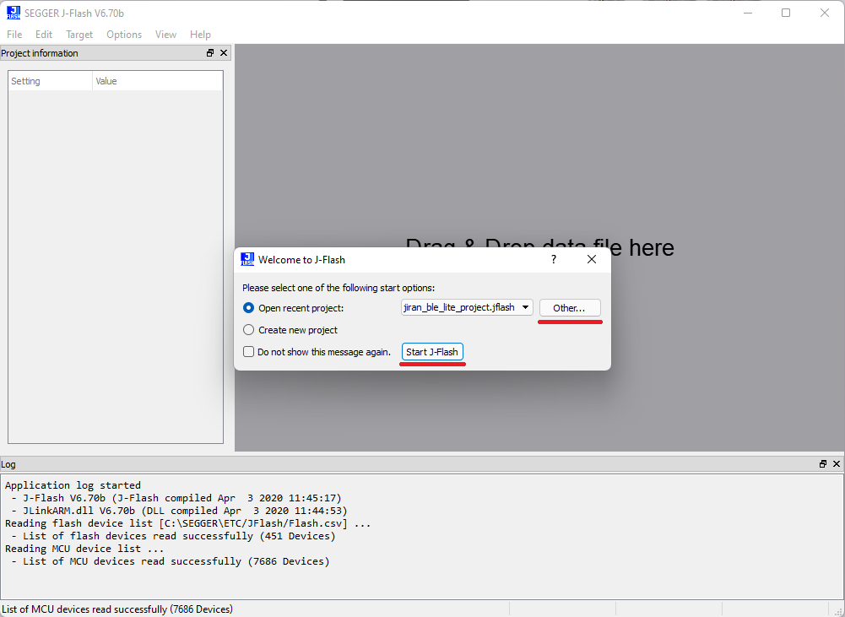The image size is (845, 617).
Task: Open the Edit menu
Action: coord(44,35)
